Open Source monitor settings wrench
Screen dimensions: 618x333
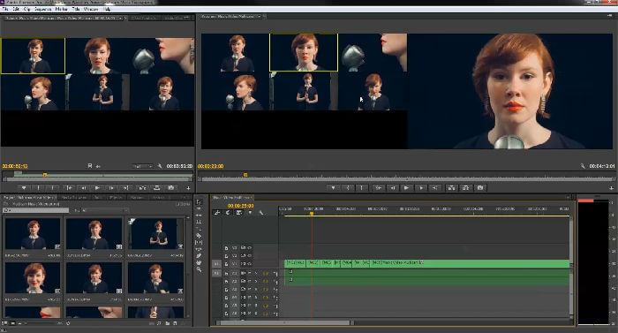tap(160, 166)
